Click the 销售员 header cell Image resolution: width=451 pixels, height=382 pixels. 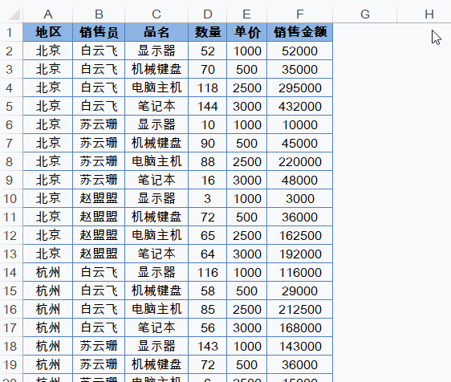(x=99, y=32)
